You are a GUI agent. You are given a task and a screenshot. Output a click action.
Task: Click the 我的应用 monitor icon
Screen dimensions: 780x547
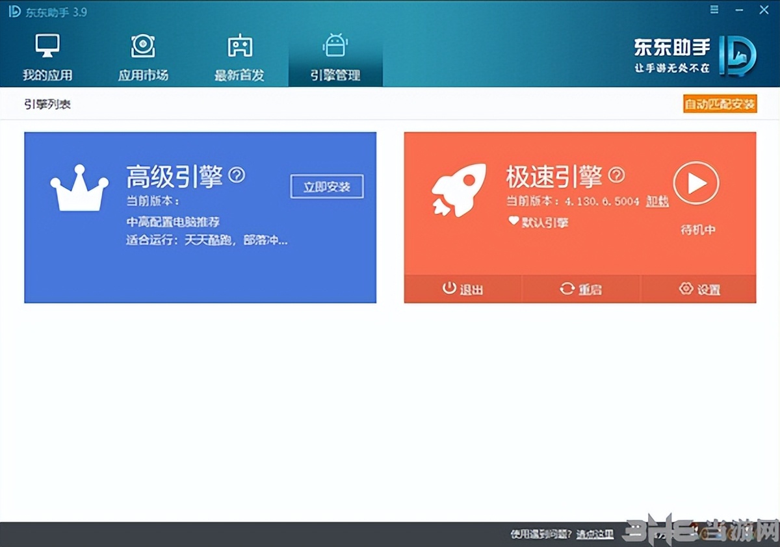[47, 44]
